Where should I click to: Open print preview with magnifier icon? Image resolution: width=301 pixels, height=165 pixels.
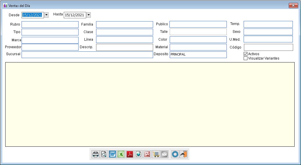[104, 154]
